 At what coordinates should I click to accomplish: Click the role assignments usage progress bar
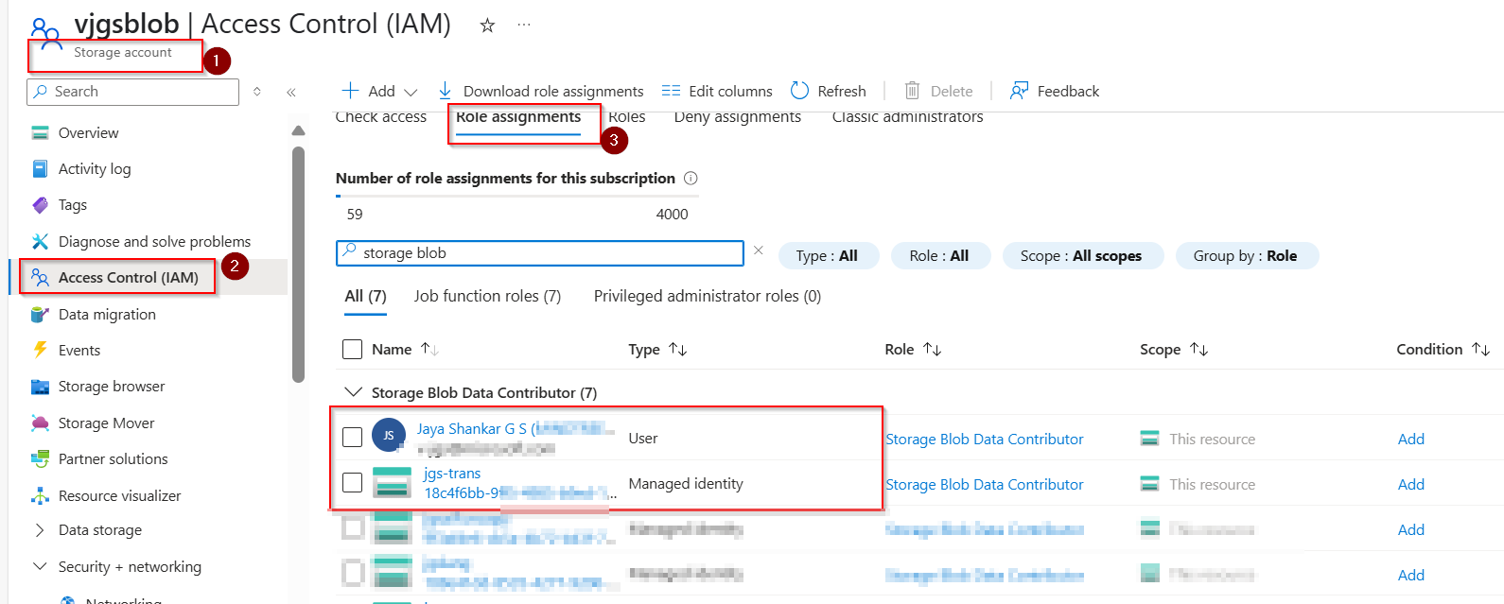tap(517, 196)
